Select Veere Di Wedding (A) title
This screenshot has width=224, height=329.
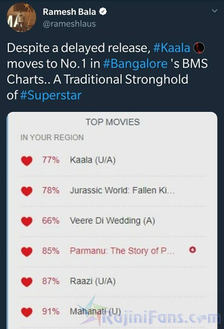[112, 221]
